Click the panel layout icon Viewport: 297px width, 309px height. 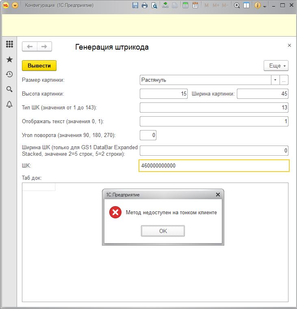pos(246,5)
